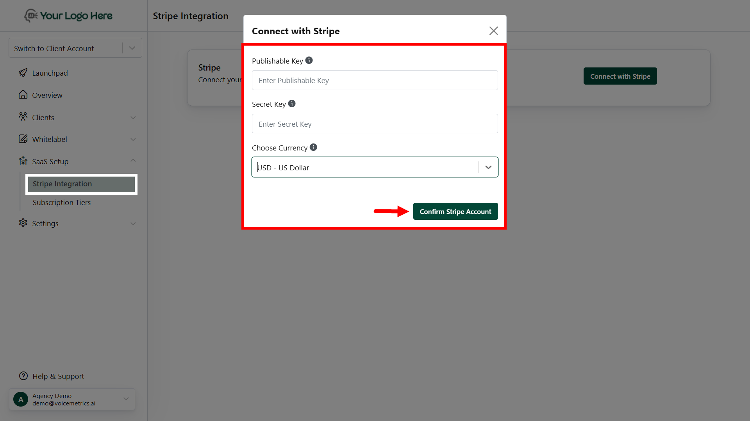
Task: Click the Clients people icon
Action: [x=23, y=117]
